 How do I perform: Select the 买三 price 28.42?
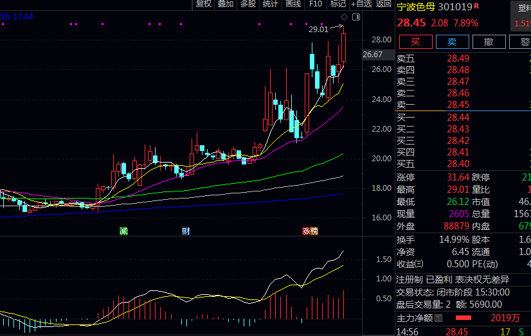(458, 141)
